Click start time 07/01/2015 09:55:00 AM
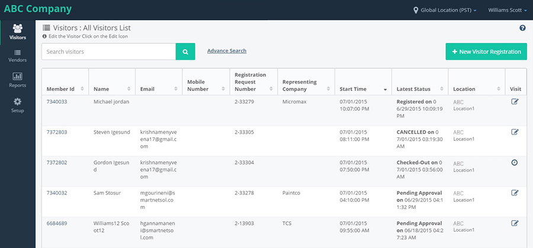Image resolution: width=533 pixels, height=248 pixels. 354,227
